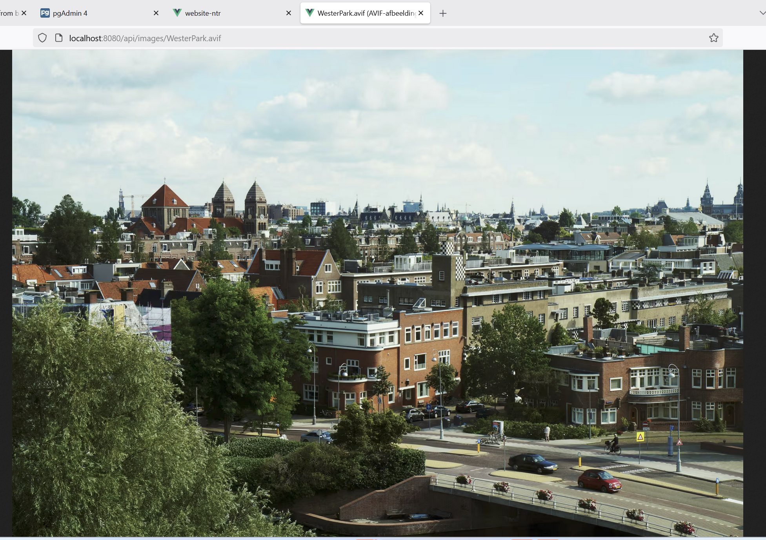Close the WesterPark.avif tab
The width and height of the screenshot is (766, 540).
(x=421, y=13)
